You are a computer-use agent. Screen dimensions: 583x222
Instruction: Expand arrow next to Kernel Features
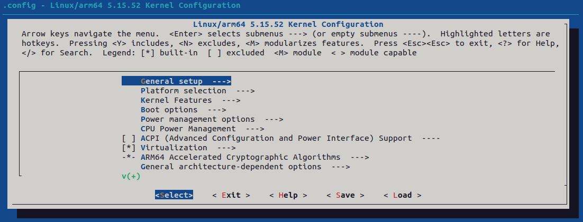click(231, 100)
